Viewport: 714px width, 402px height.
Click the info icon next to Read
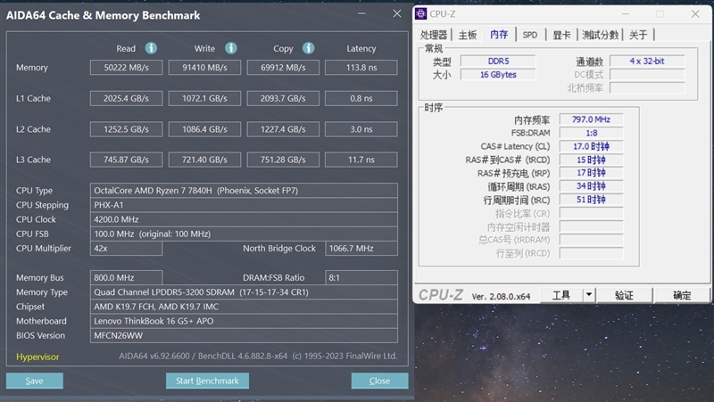(151, 48)
